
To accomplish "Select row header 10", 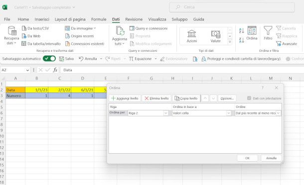I will click(2, 136).
